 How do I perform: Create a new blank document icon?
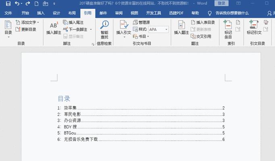pyautogui.click(x=36, y=4)
